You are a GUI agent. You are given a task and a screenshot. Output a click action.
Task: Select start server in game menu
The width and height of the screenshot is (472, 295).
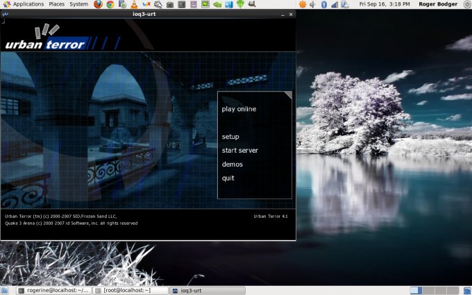point(239,151)
